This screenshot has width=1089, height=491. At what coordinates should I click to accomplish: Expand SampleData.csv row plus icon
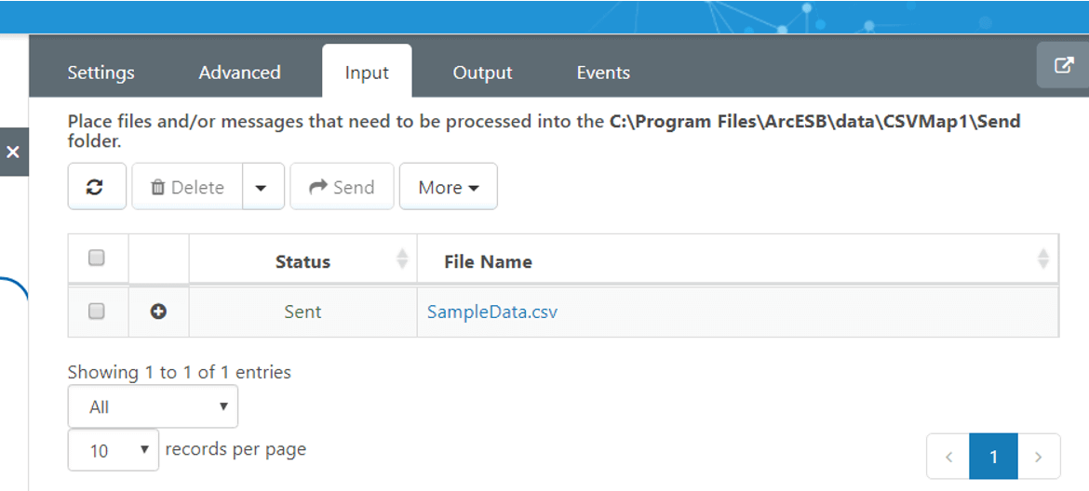point(158,312)
